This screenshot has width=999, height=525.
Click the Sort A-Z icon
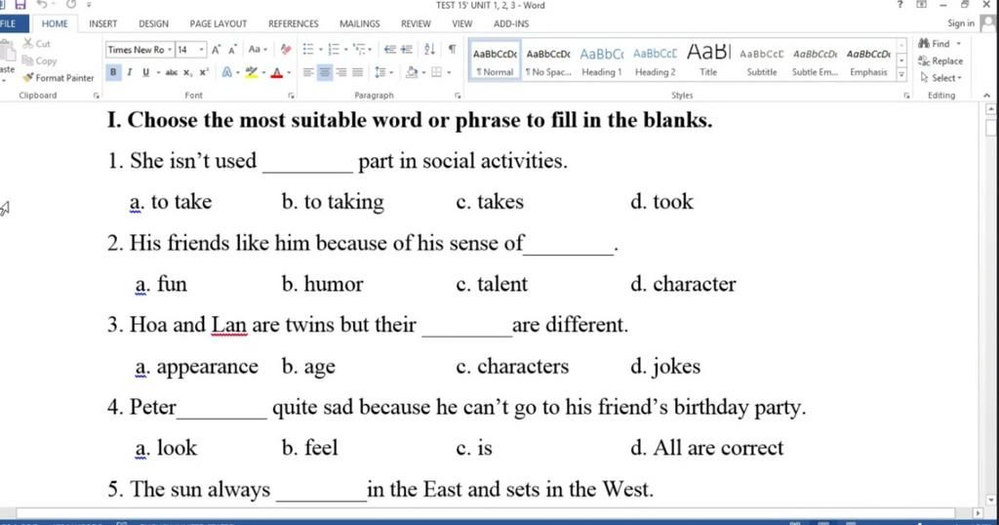click(429, 49)
